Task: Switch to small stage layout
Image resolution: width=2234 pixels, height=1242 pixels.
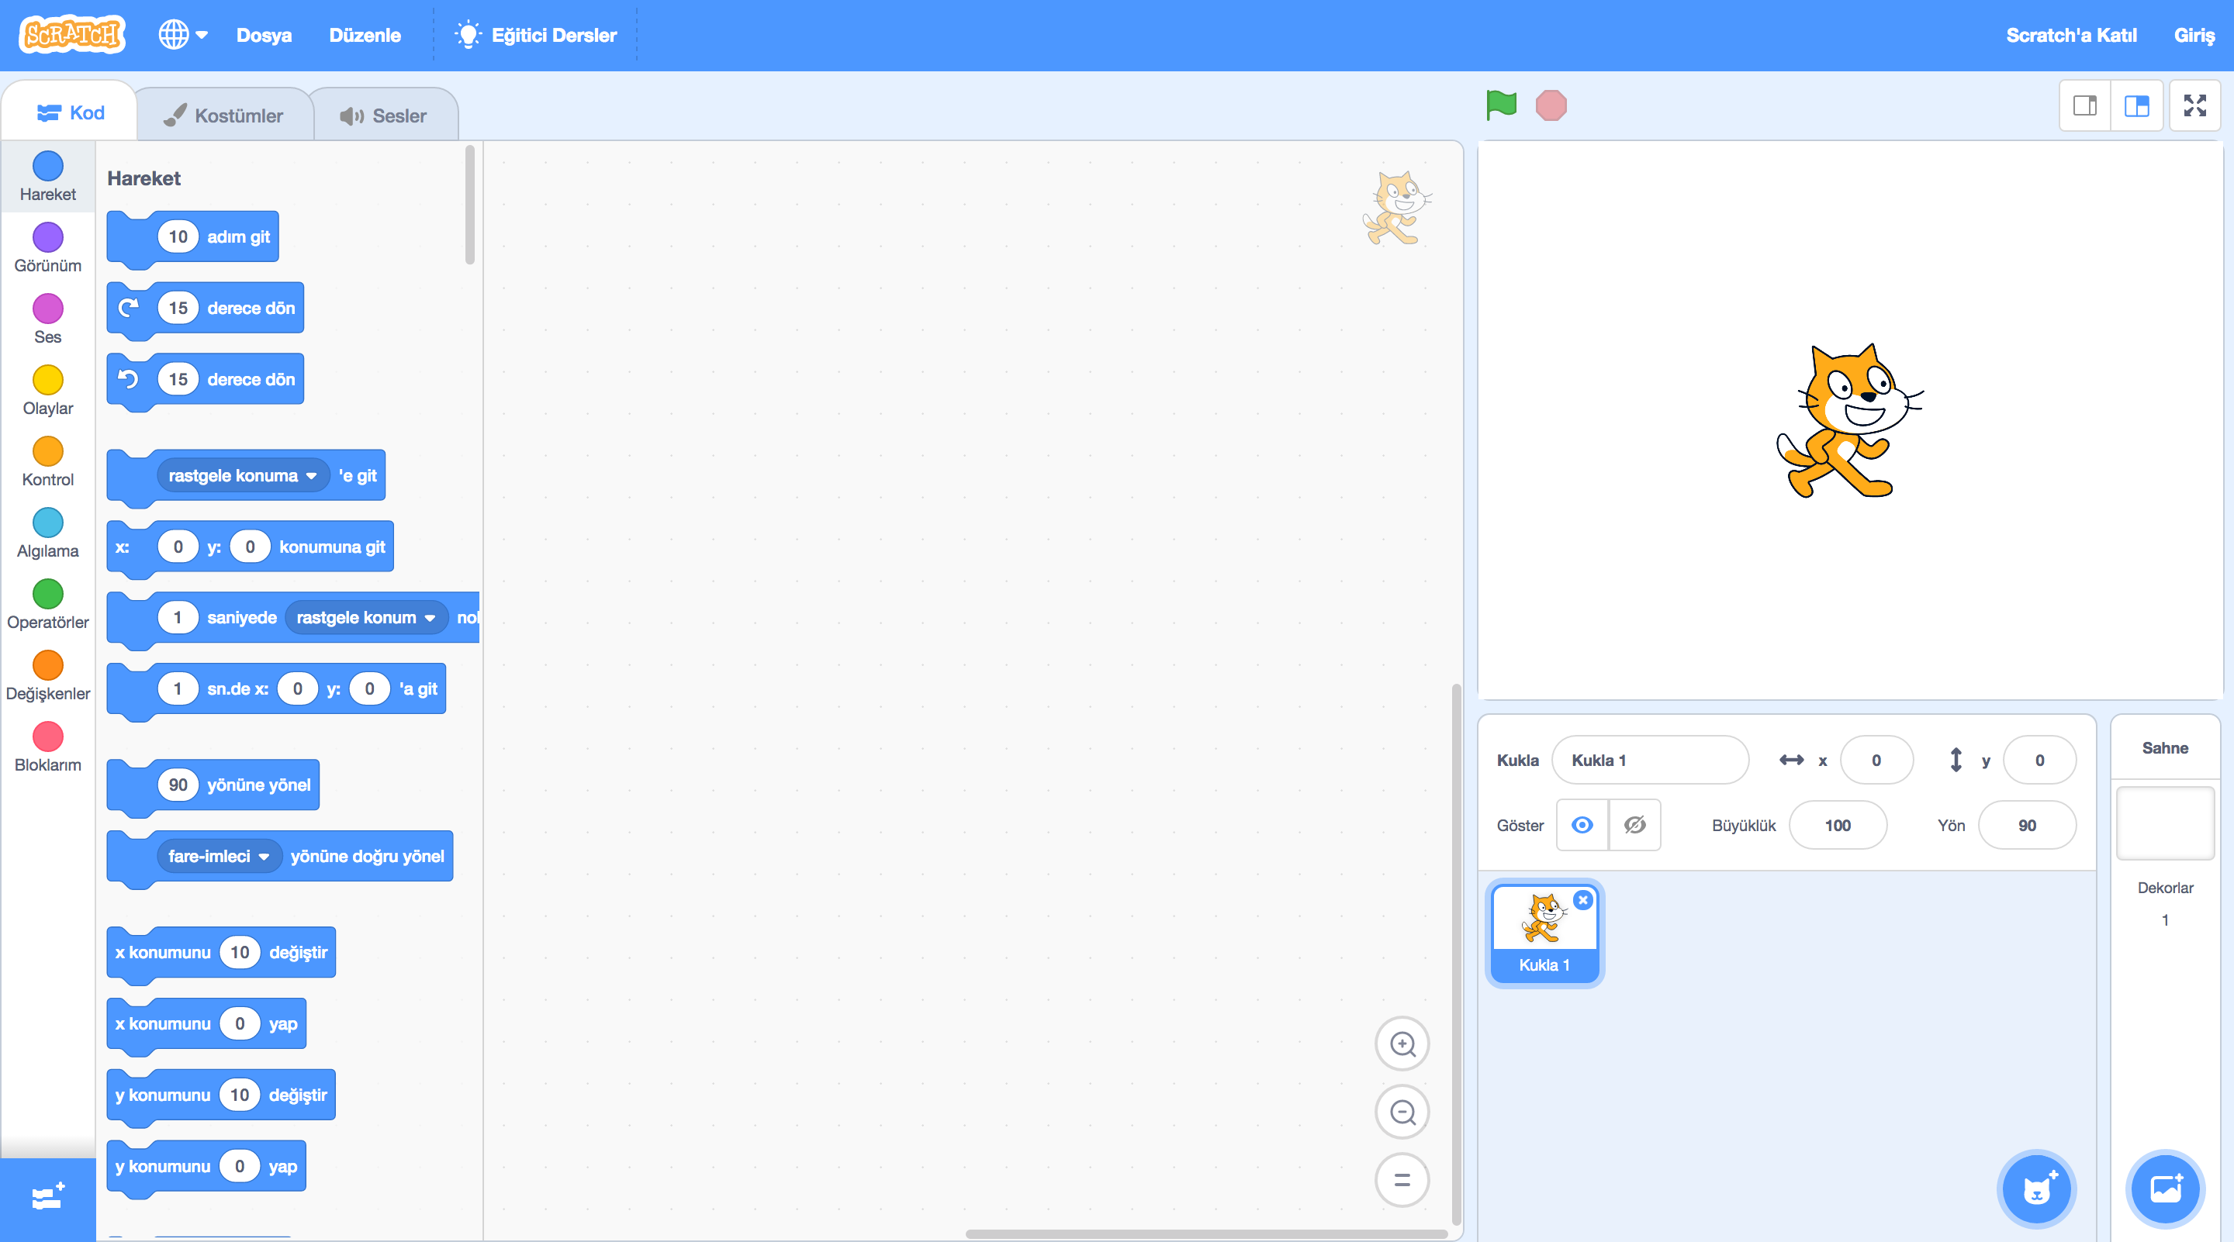Action: 2085,105
